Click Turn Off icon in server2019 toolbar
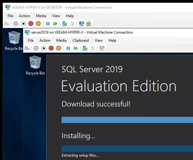 click(44, 48)
